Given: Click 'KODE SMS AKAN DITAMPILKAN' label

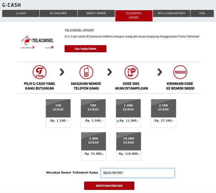Looking at the screenshot, I should [x=131, y=86].
